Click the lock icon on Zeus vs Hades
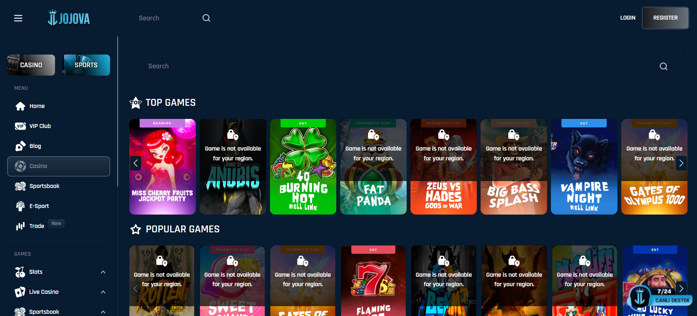Viewport: 697px width, 316px height. click(443, 135)
